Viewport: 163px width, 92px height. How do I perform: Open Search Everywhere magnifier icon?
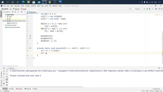pos(162,9)
